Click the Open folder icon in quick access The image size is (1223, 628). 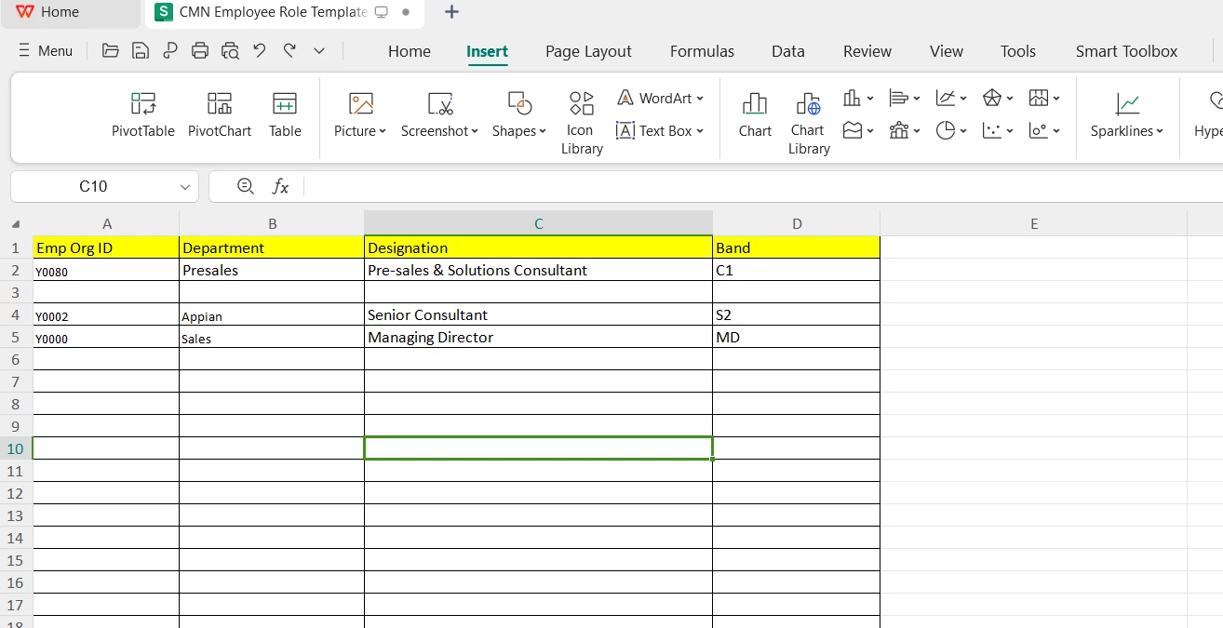click(x=111, y=51)
